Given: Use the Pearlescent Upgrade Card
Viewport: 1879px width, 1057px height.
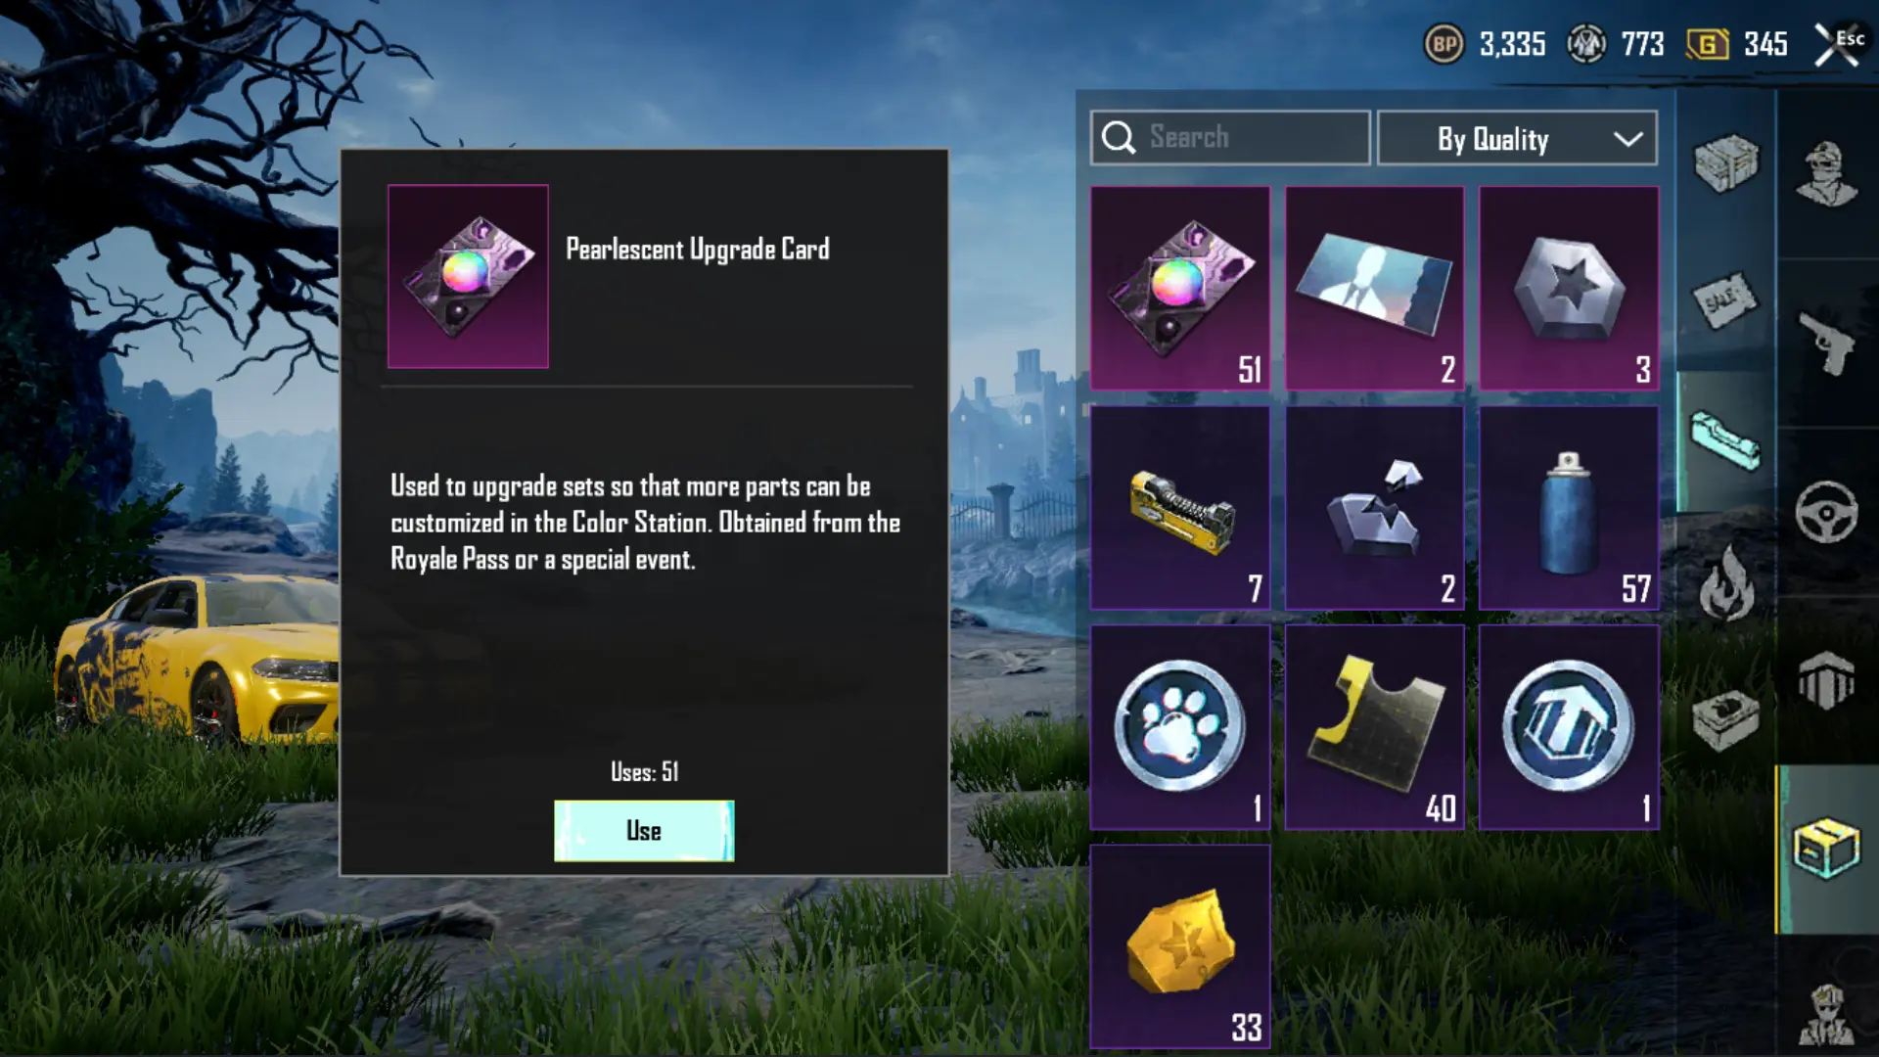Looking at the screenshot, I should (x=644, y=831).
